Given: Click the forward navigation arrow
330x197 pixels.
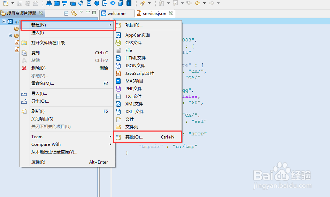Looking at the screenshot, I should pos(211,3).
